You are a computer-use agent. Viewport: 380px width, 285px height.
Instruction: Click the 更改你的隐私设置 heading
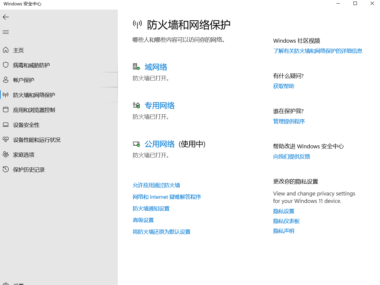(296, 182)
